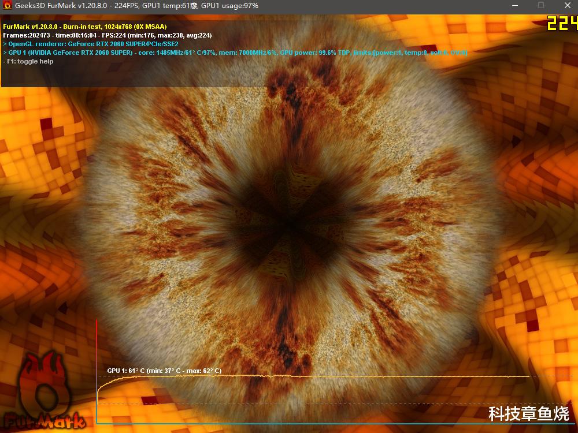This screenshot has height=433, width=578.
Task: Click the FurMark flame icon in title bar
Action: 6,6
